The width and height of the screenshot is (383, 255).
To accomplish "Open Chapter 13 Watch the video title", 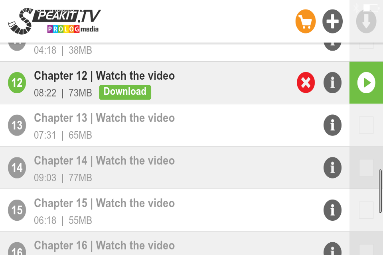I will click(x=104, y=118).
